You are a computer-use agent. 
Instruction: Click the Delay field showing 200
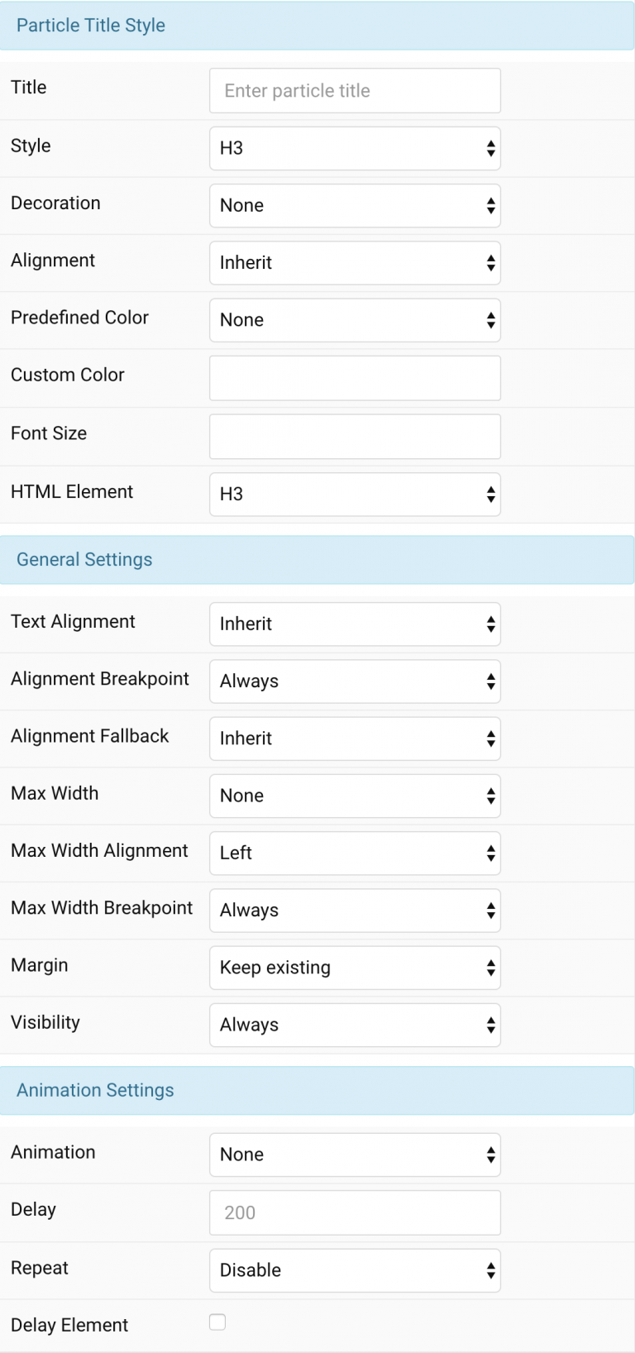(x=355, y=1212)
